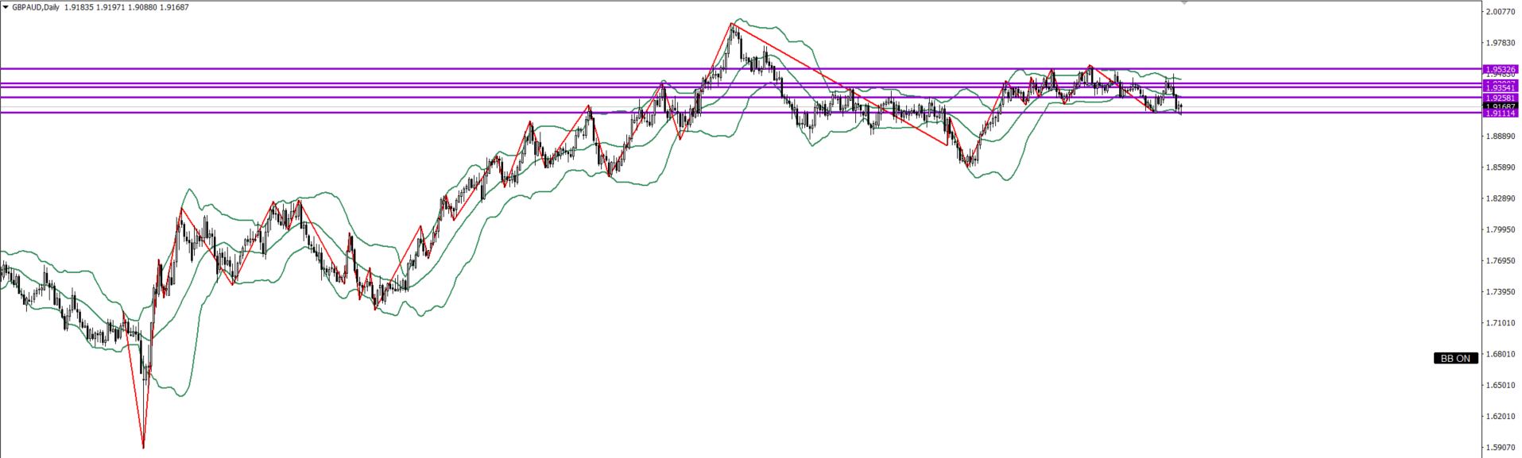Select the zigzag's highest peak point
Screen dimensions: 1522x458
(x=731, y=24)
